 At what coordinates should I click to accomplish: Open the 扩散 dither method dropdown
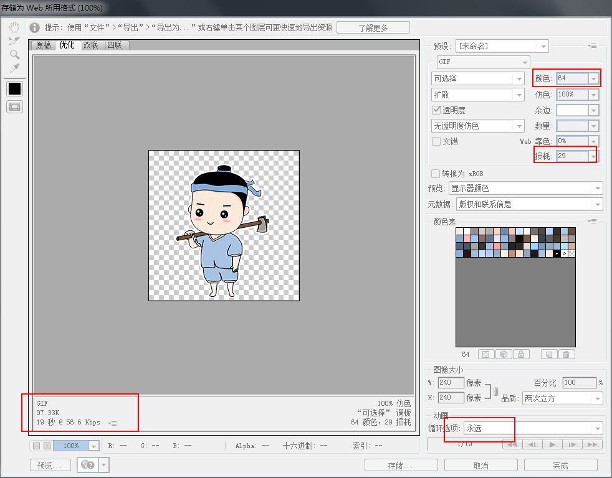click(x=478, y=95)
